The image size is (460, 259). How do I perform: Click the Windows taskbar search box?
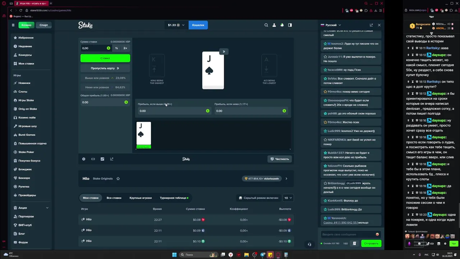tap(198, 255)
